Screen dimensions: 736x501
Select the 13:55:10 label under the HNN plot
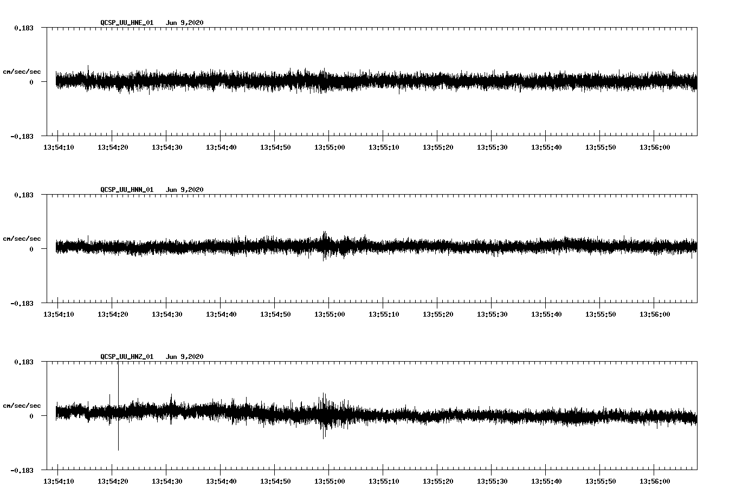pos(383,314)
